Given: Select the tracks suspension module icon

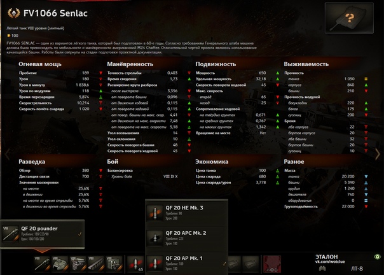Looking at the screenshot, I should click(x=96, y=264).
